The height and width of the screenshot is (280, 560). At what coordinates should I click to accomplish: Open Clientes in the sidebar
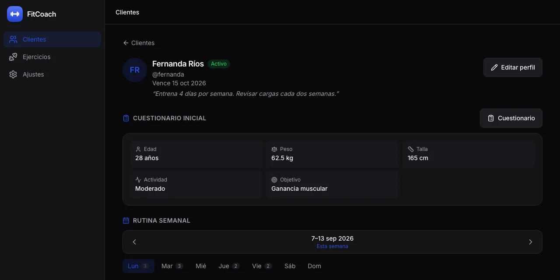[52, 39]
